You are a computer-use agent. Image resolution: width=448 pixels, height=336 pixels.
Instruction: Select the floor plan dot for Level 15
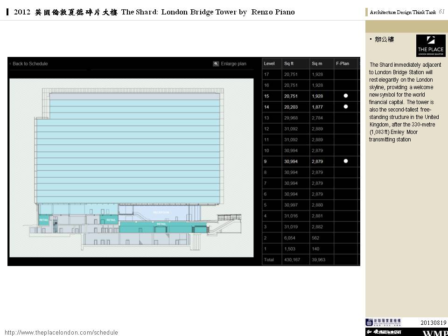346,96
